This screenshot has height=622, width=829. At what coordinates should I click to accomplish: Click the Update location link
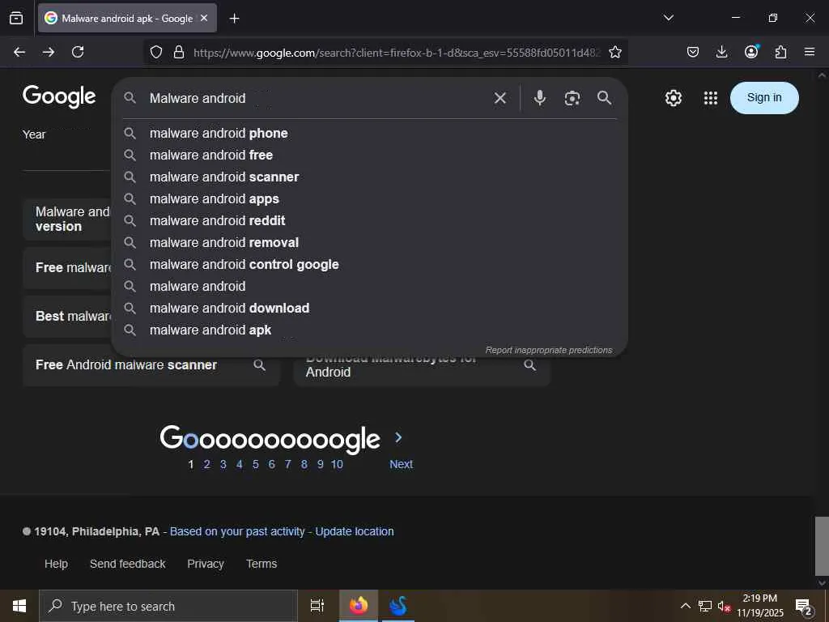click(355, 531)
